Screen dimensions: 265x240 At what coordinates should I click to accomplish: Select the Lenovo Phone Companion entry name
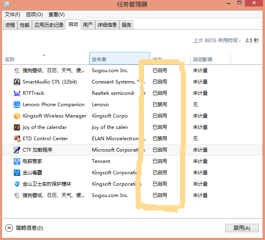(x=53, y=105)
